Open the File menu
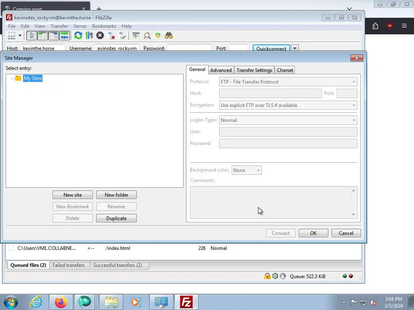This screenshot has height=310, width=414. click(x=12, y=26)
